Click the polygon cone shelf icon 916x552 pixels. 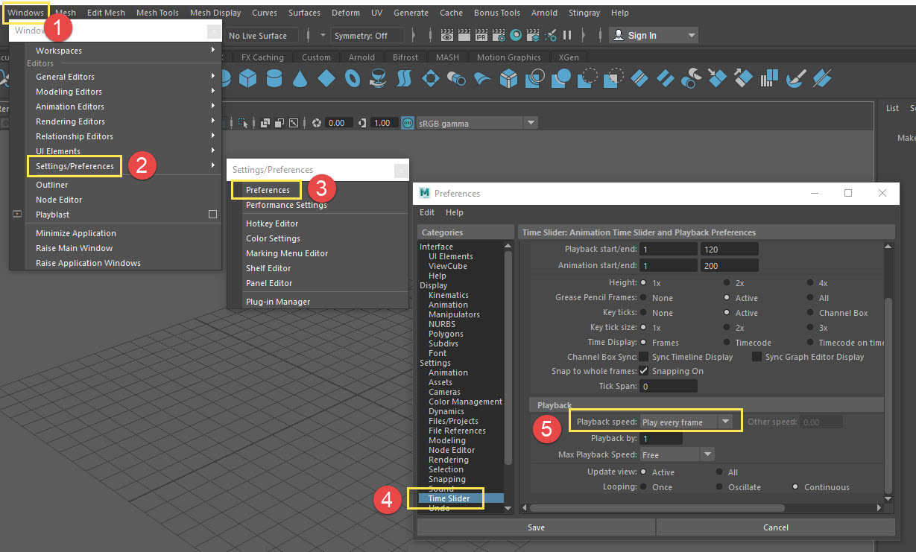click(300, 78)
